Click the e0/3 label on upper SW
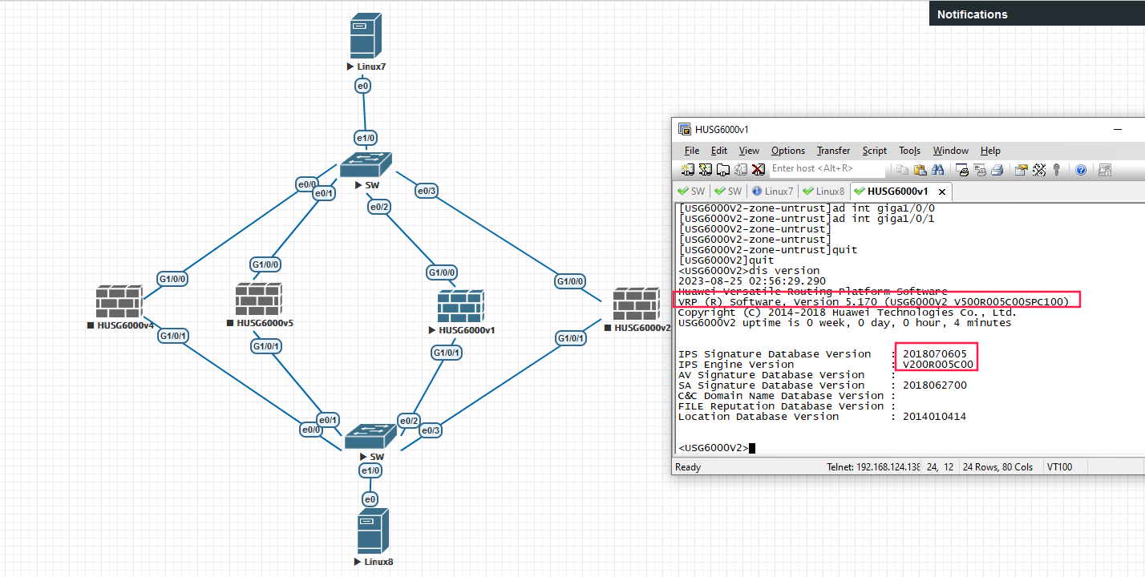Screen dimensions: 1145x577 pos(427,190)
